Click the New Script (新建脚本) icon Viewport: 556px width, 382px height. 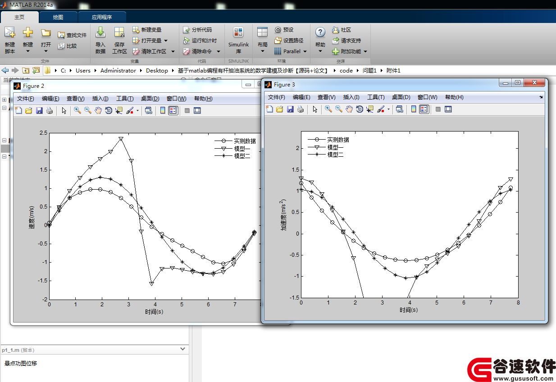pos(10,32)
